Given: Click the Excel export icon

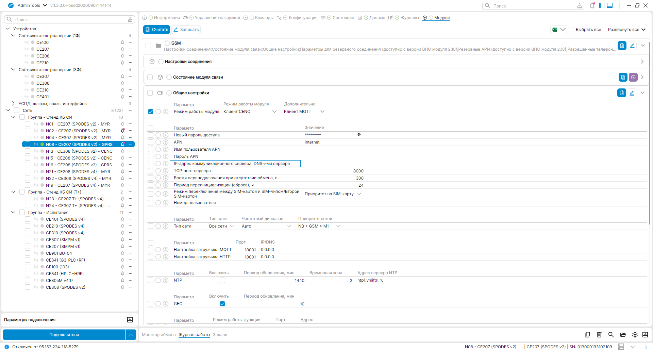Looking at the screenshot, I should tap(555, 30).
